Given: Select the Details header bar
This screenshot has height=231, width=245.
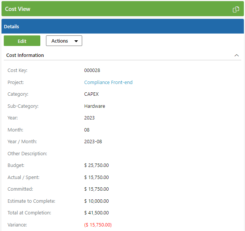Looking at the screenshot, I should (122, 26).
